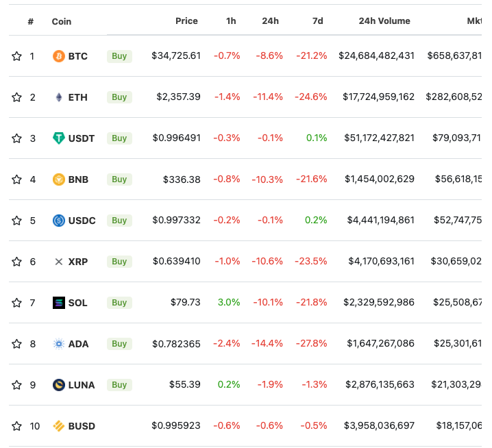492x448 pixels.
Task: Sort coins by 7d change header
Action: click(x=317, y=21)
